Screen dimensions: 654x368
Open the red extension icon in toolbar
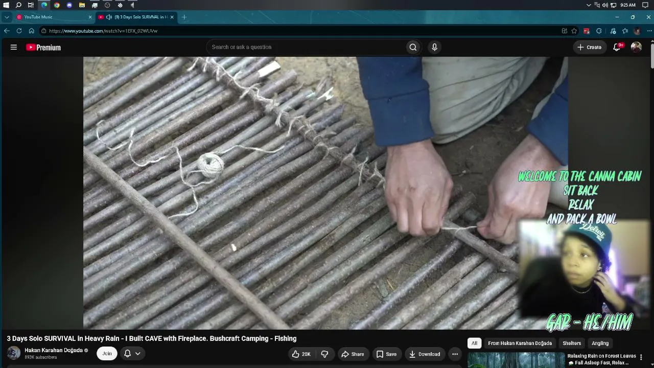(587, 31)
